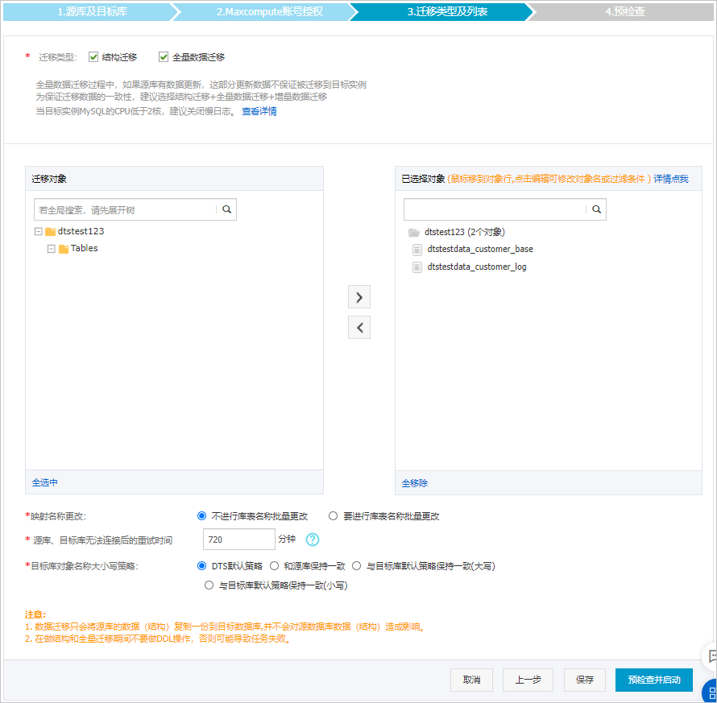The height and width of the screenshot is (703, 717).
Task: Click the help question mark icon
Action: click(x=313, y=540)
